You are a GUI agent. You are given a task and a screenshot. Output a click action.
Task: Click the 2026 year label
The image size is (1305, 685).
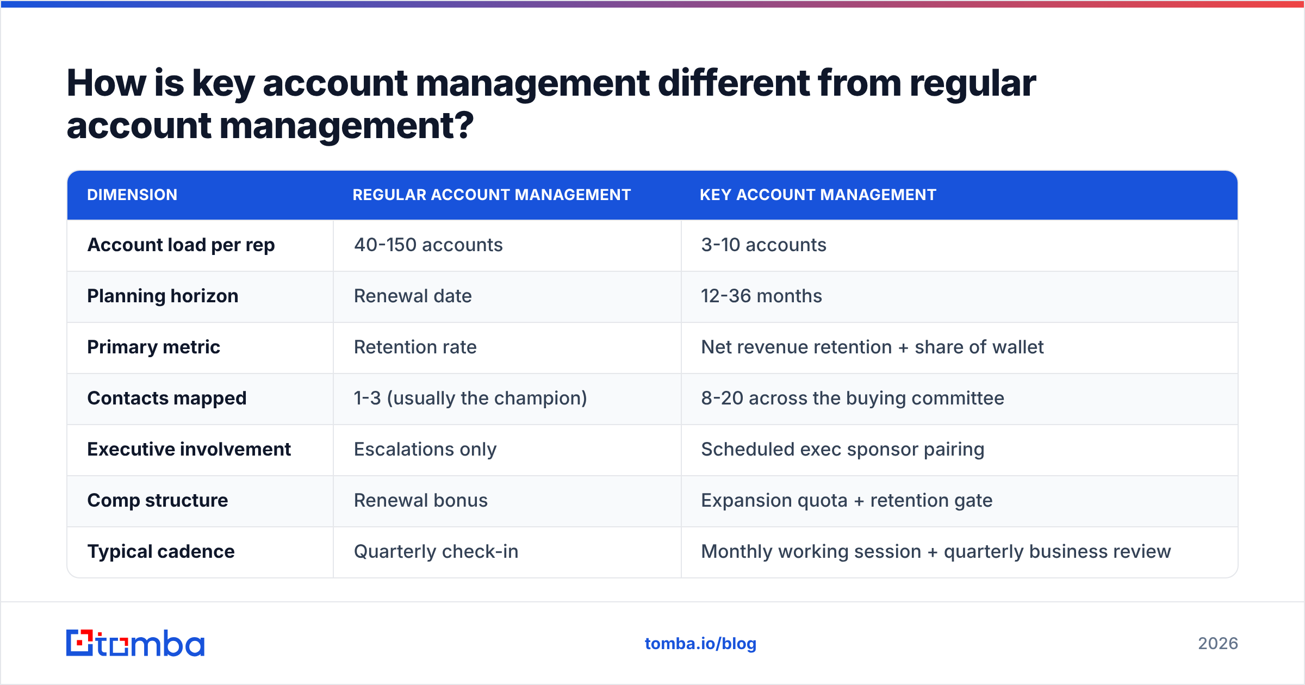[x=1218, y=644]
